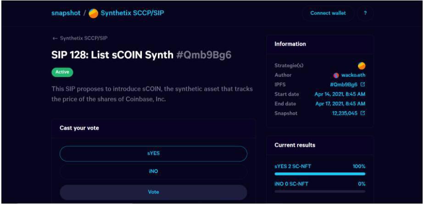Click the sYES results progress bar
The image size is (424, 204).
pos(320,174)
